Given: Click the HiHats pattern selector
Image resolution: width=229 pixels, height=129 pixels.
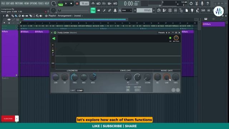Looking at the screenshot, I should pyautogui.click(x=144, y=10).
